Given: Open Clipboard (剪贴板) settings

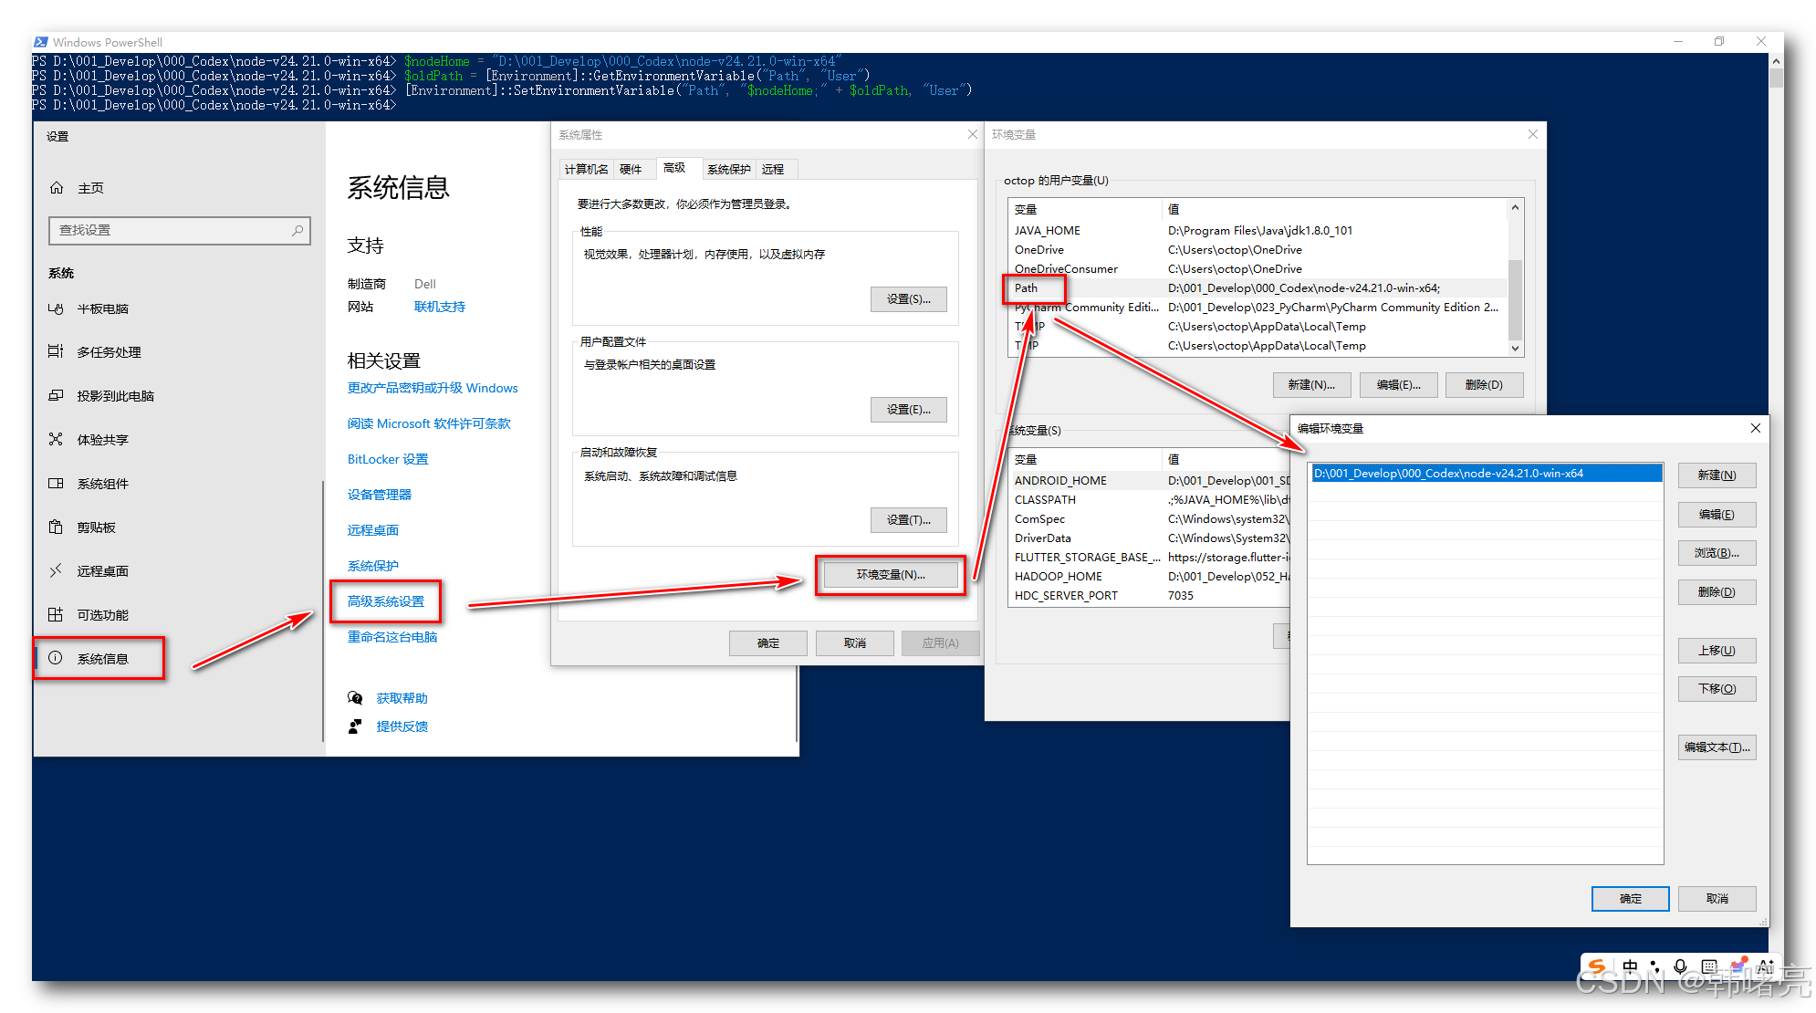Looking at the screenshot, I should 96,527.
